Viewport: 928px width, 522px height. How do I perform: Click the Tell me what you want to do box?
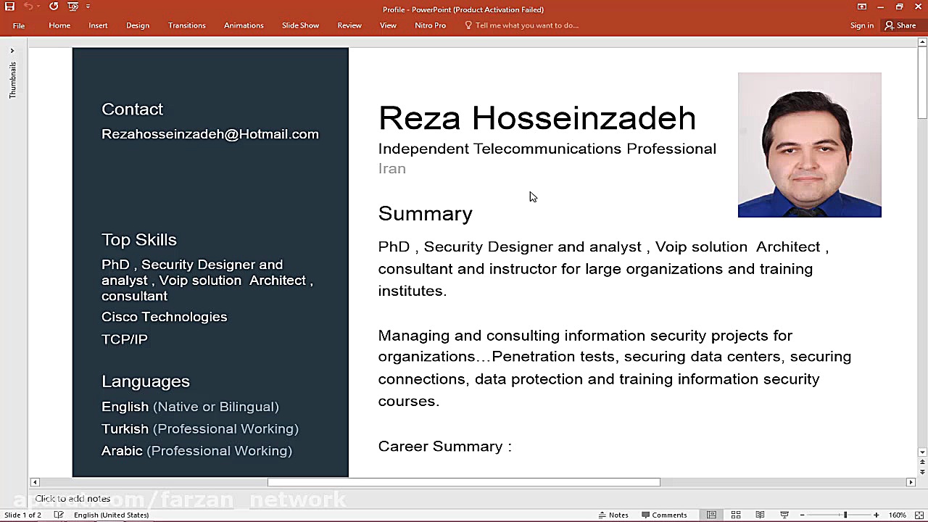click(522, 25)
